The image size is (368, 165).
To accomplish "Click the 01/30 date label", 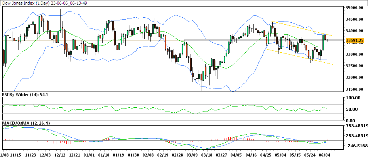I will click(133, 155).
